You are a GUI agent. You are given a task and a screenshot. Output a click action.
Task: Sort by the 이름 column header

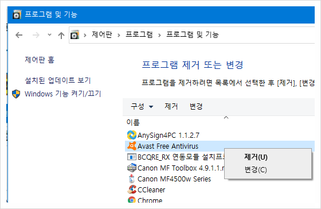tap(133, 122)
